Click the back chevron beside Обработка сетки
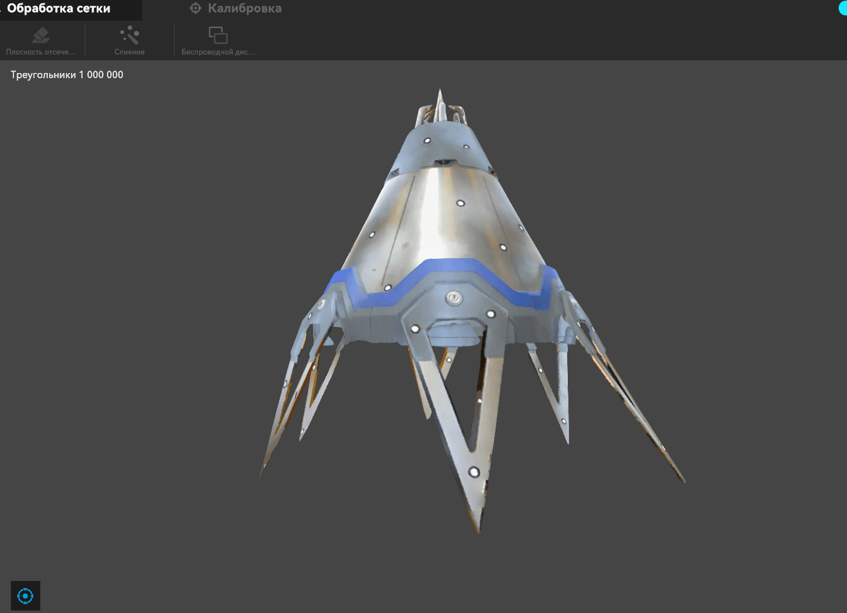 [2, 9]
